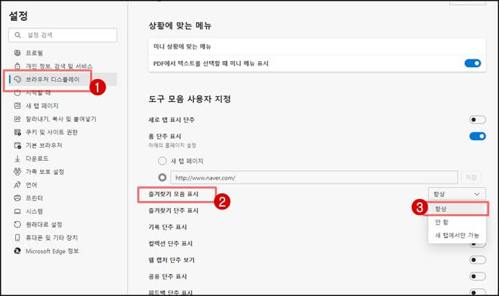Open 기본 브라우저 sidebar icon
Viewport: 499px width, 296px height.
[x=17, y=146]
